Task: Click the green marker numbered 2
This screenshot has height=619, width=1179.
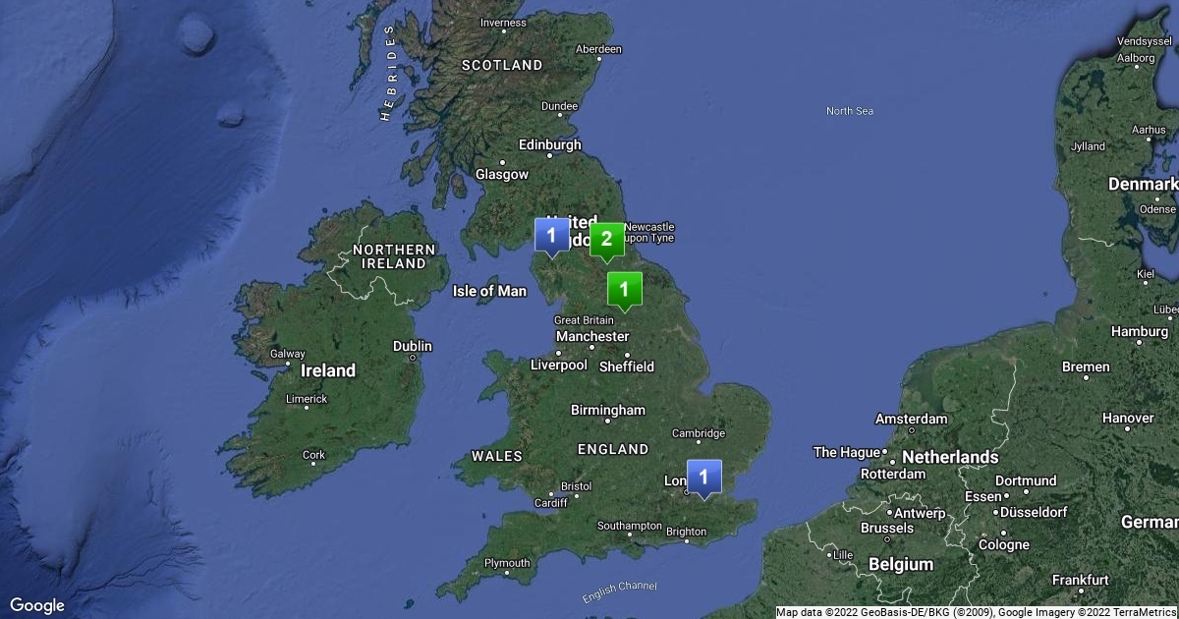Action: (606, 241)
